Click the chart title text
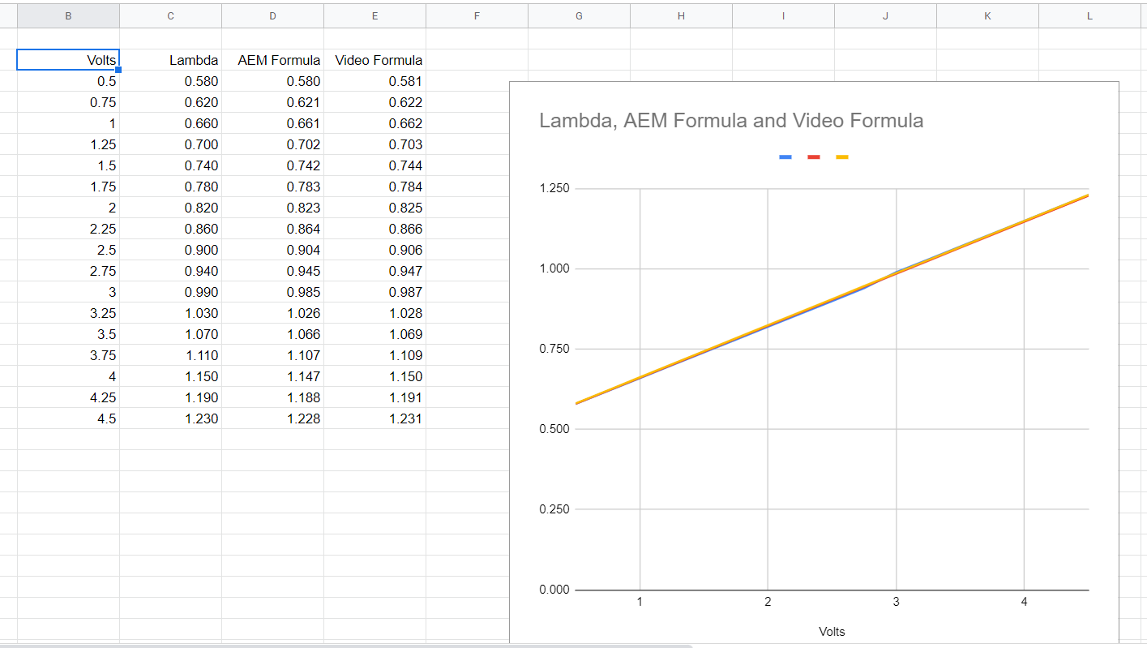This screenshot has height=648, width=1147. pyautogui.click(x=731, y=121)
